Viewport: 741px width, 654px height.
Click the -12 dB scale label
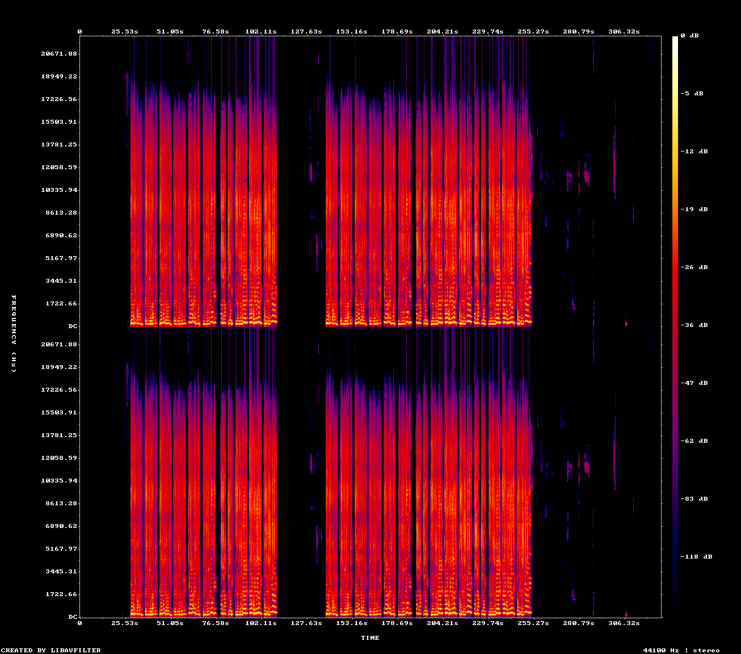[694, 152]
